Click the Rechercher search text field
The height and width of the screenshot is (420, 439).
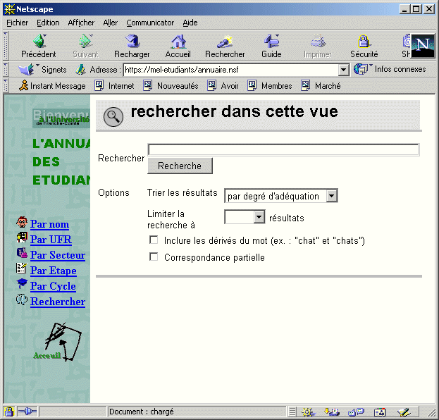[283, 149]
